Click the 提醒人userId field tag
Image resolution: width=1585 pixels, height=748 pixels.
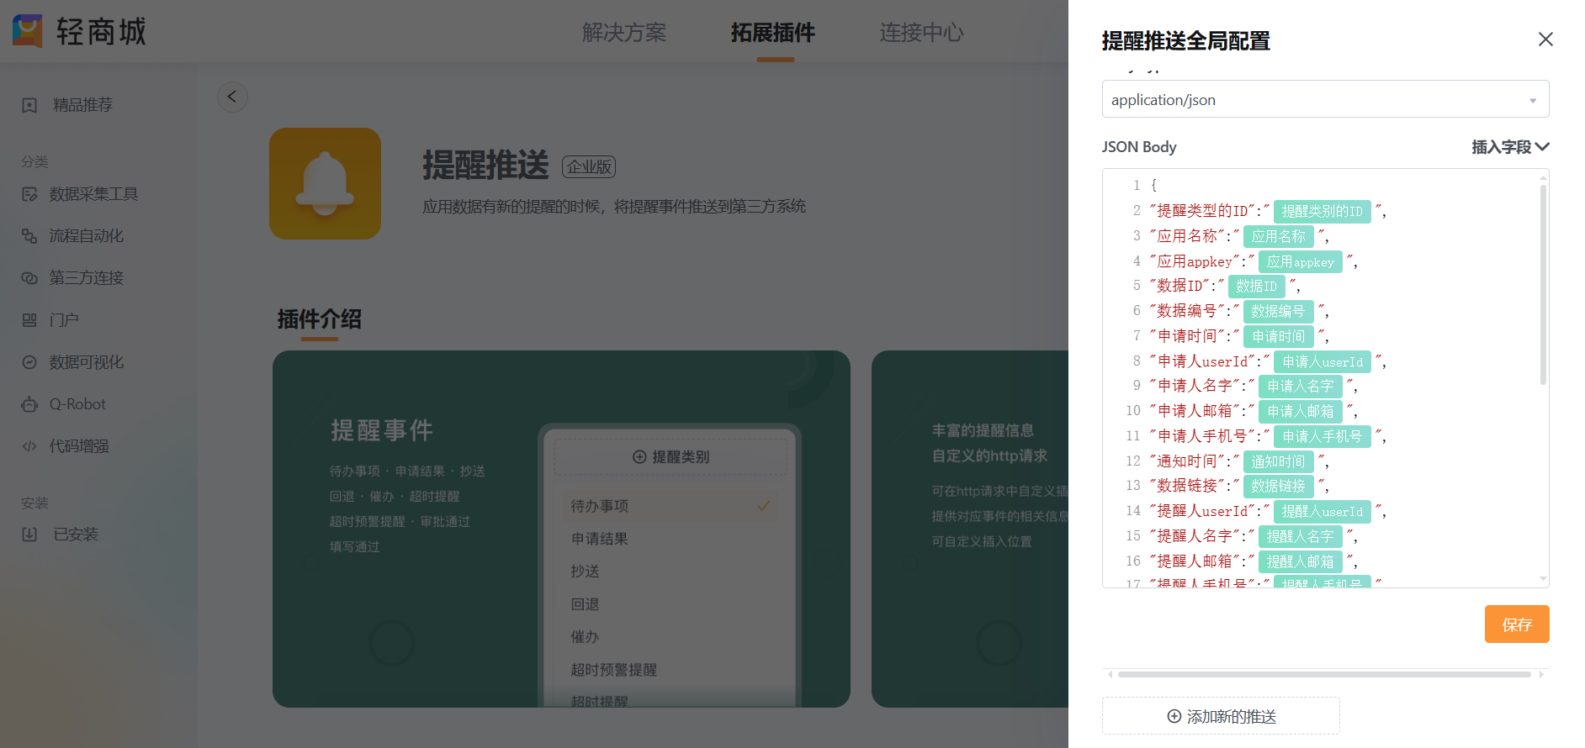(x=1323, y=511)
